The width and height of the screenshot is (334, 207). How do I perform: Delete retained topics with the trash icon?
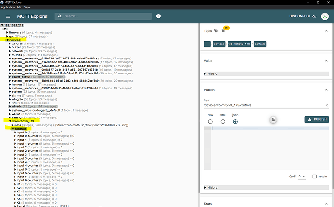coord(223,30)
